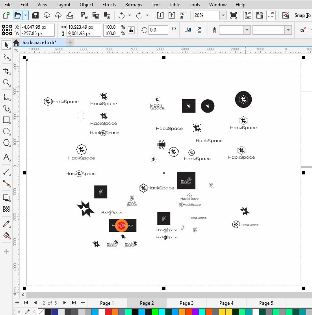The width and height of the screenshot is (312, 315).
Task: Create a new document
Action: [6, 15]
